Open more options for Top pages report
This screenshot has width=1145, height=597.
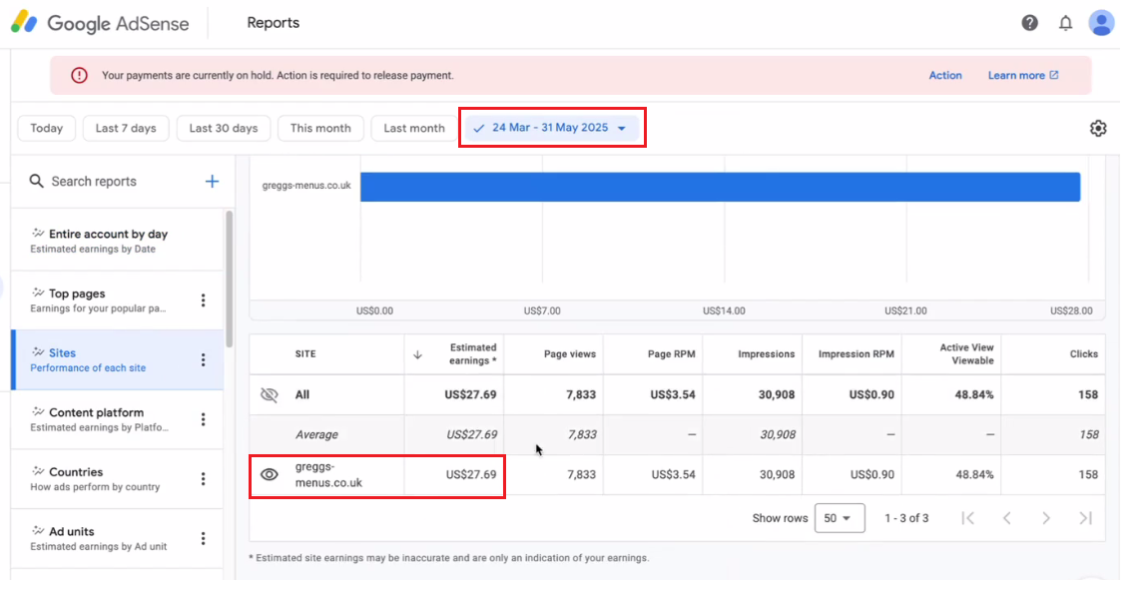(203, 300)
